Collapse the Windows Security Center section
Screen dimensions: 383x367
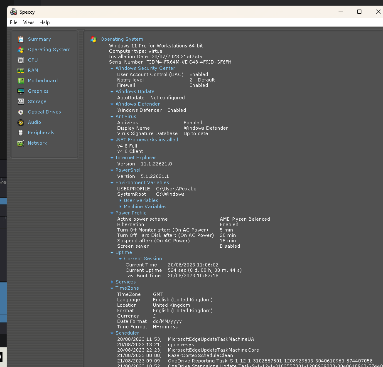coord(112,69)
